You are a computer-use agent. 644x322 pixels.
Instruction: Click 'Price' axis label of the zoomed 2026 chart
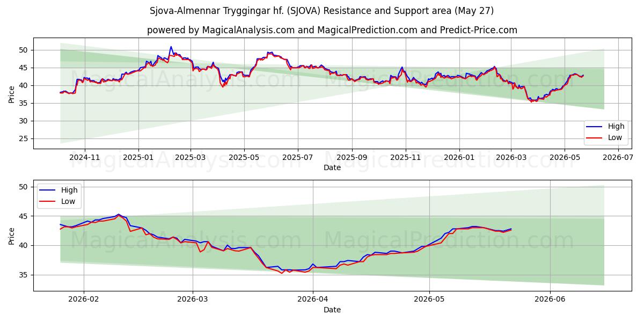point(12,235)
